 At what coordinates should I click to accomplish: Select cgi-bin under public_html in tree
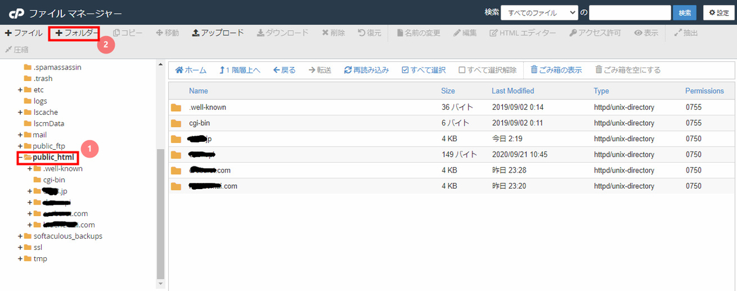click(x=54, y=180)
